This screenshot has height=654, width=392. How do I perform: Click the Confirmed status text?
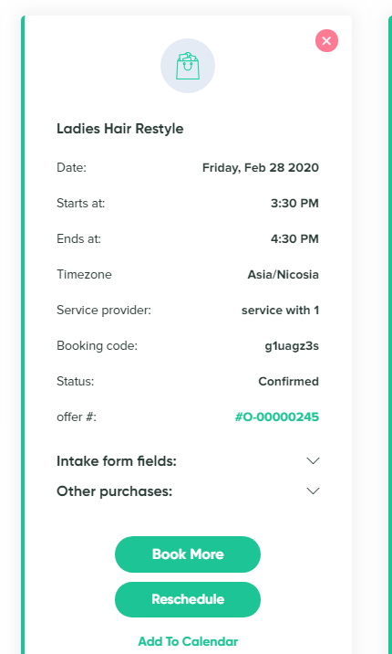(289, 381)
